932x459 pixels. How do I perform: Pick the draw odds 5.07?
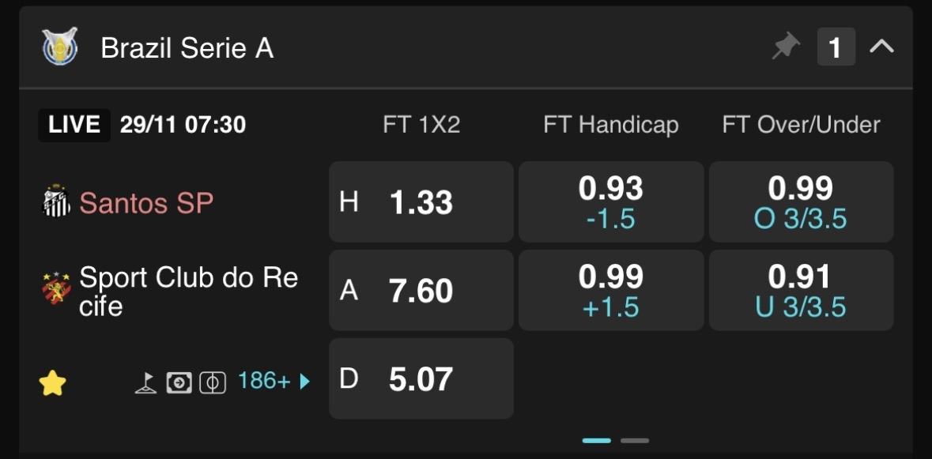pyautogui.click(x=421, y=379)
